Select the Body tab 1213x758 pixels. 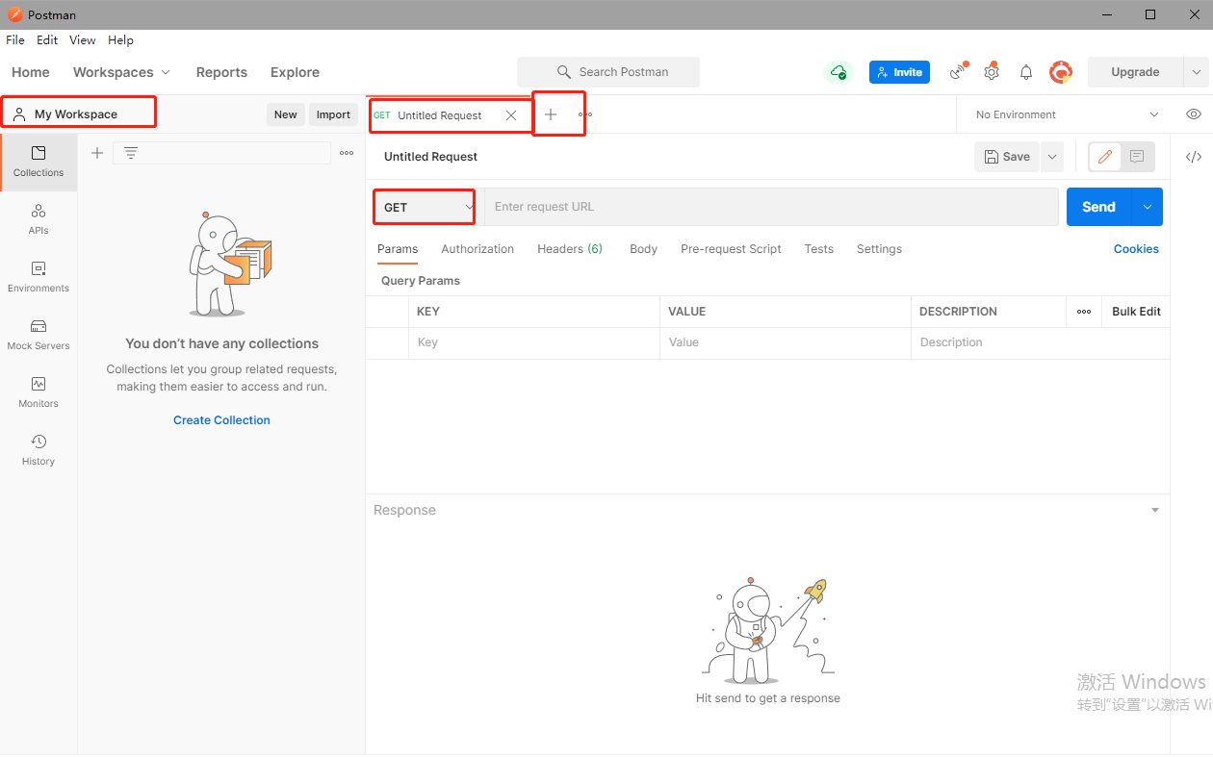[x=643, y=249]
